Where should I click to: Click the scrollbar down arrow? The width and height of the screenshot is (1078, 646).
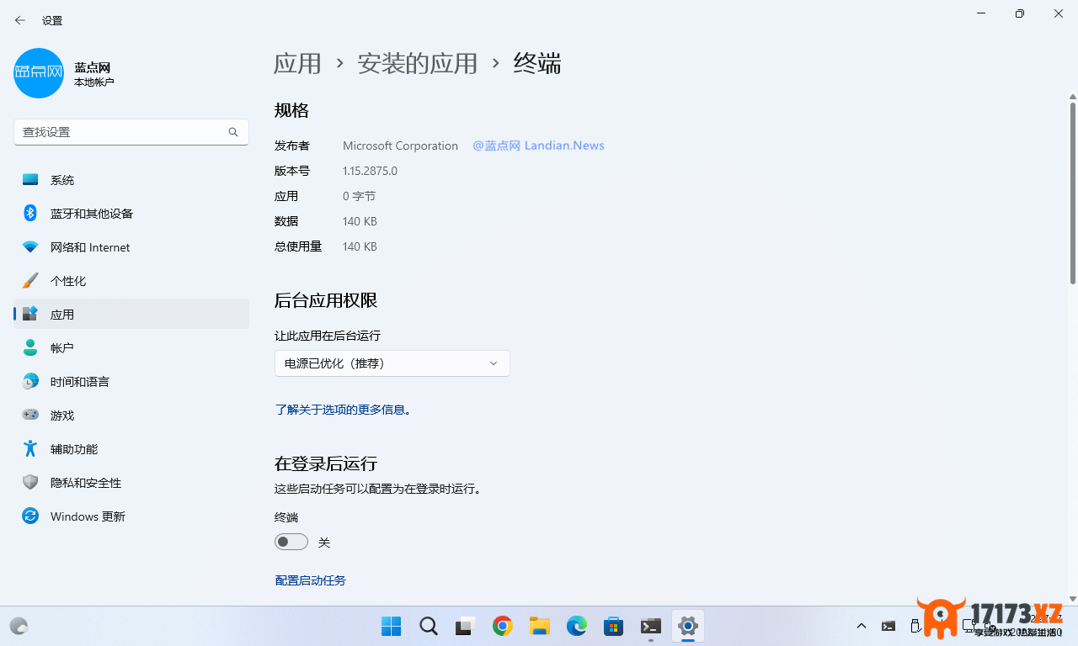1072,598
